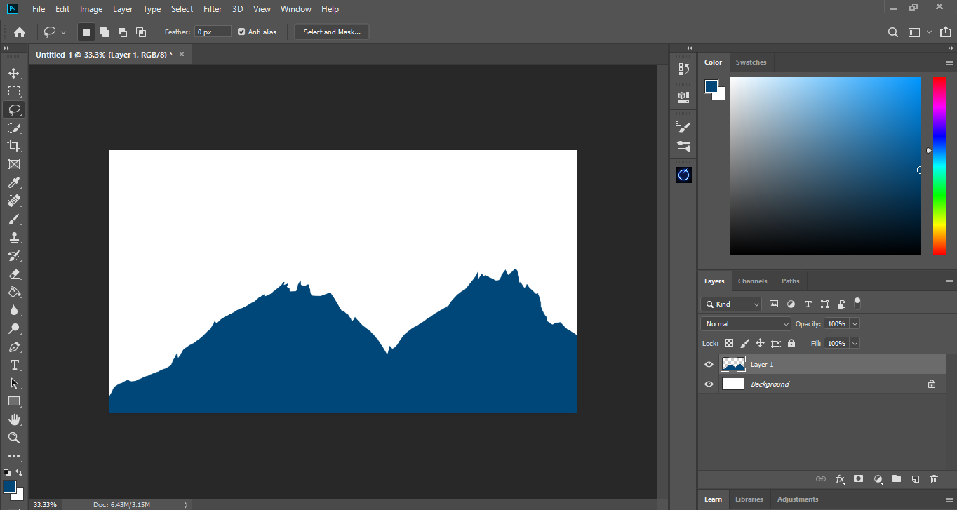Open the Filter menu
The width and height of the screenshot is (957, 510).
[213, 9]
